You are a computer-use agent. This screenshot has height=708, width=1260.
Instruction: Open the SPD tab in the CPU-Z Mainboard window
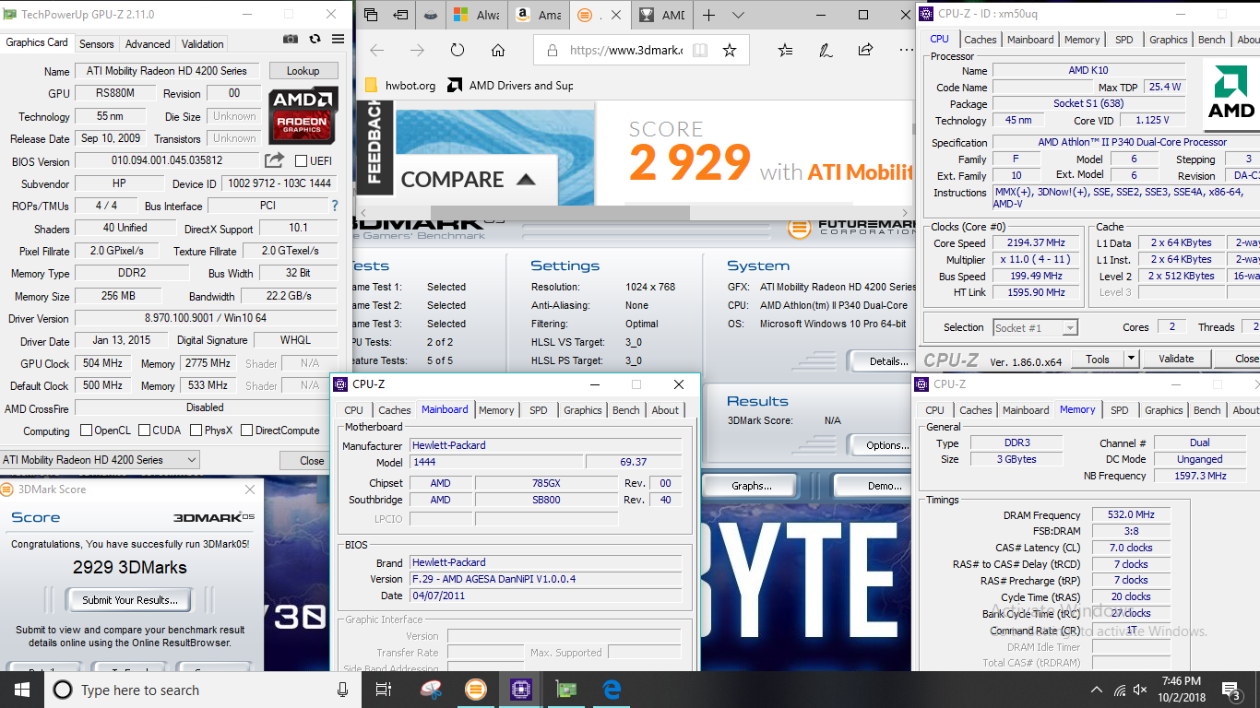click(x=539, y=410)
